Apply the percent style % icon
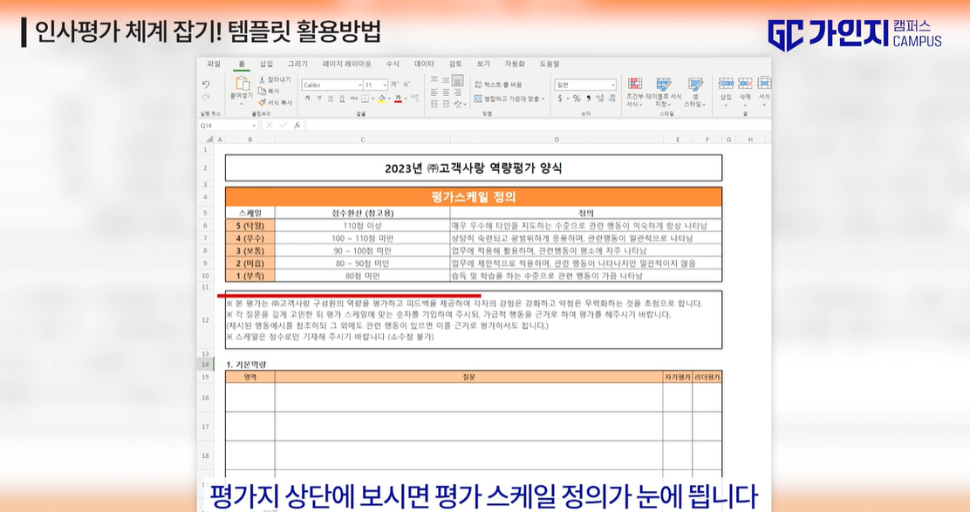The image size is (970, 512). pyautogui.click(x=575, y=99)
